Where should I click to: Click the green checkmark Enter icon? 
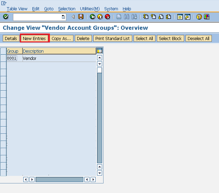[x=6, y=17]
